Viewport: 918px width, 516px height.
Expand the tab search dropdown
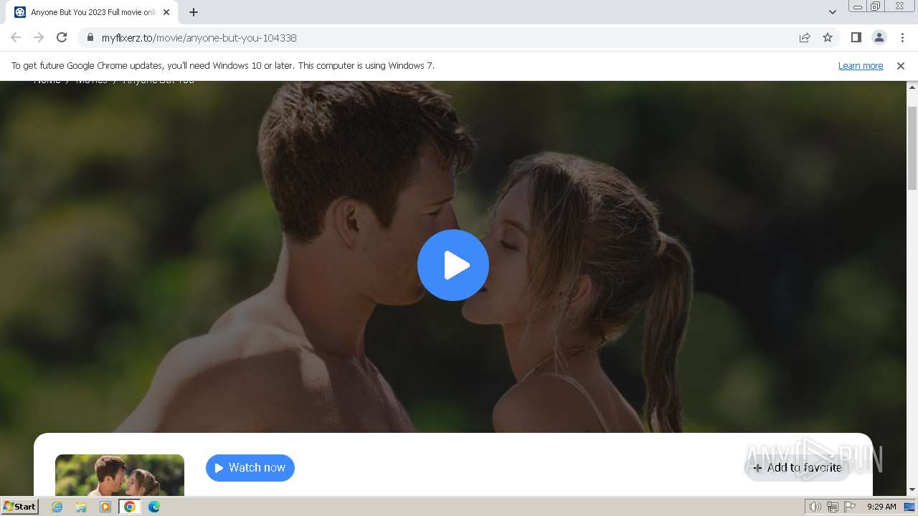[832, 12]
